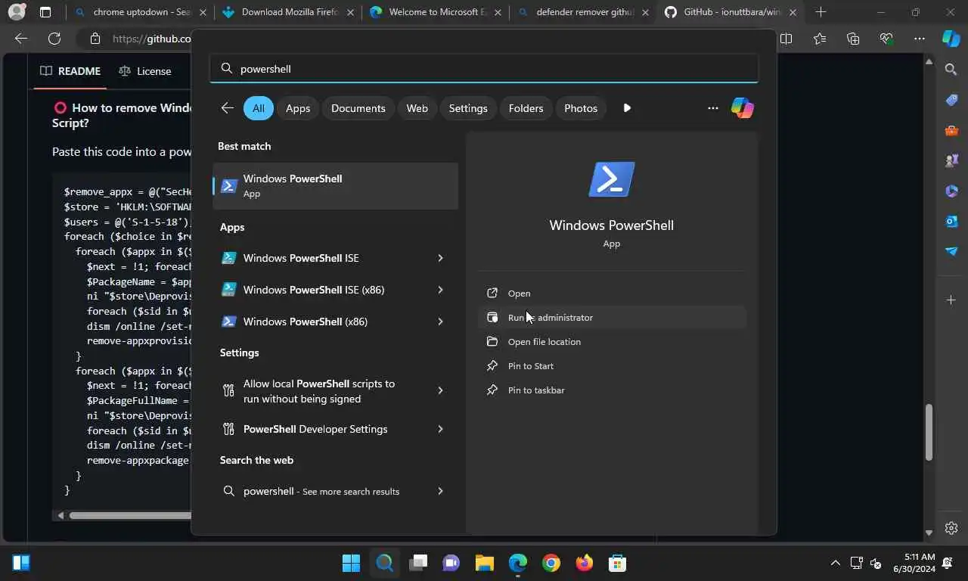Click taskbar Search icon

tap(384, 563)
